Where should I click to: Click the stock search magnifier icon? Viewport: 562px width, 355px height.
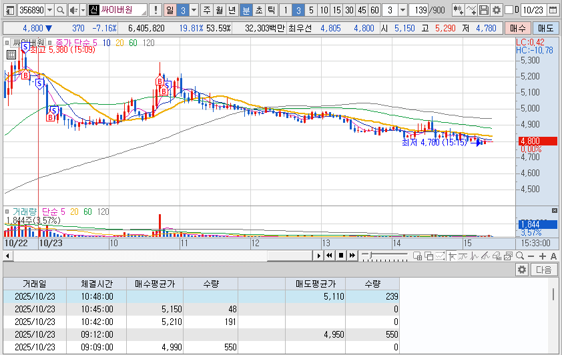tap(59, 10)
